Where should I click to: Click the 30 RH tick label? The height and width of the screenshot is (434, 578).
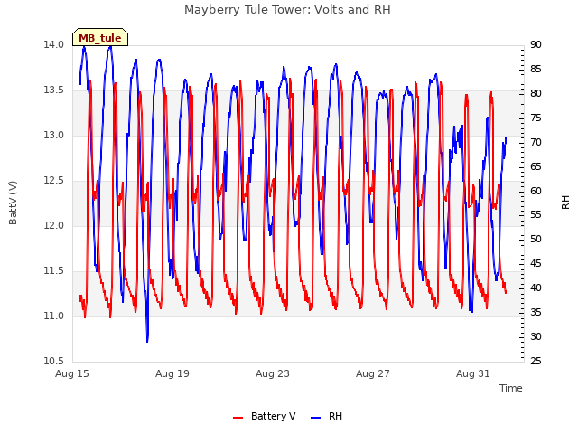536,337
